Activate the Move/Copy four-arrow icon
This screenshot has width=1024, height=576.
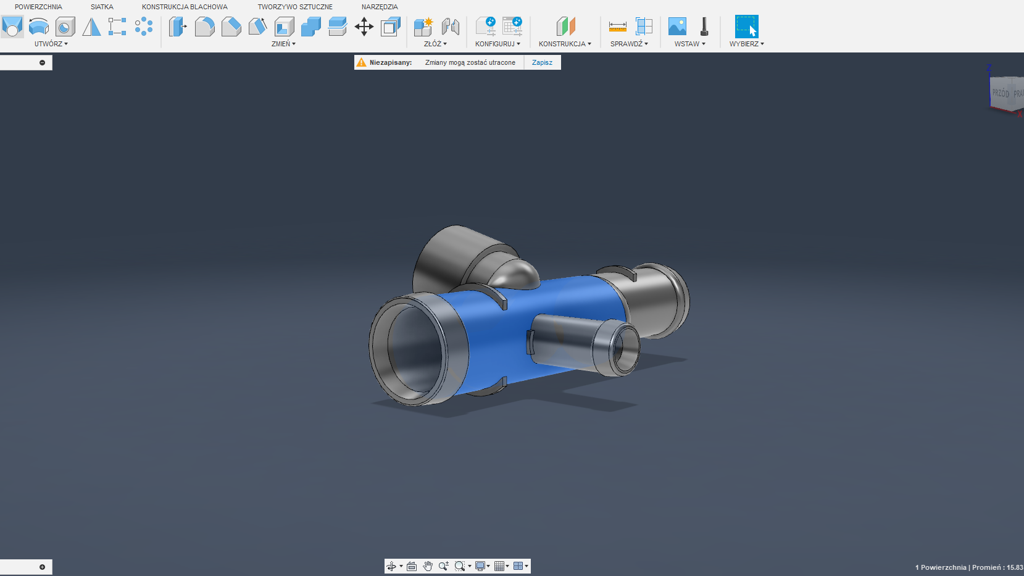(364, 27)
